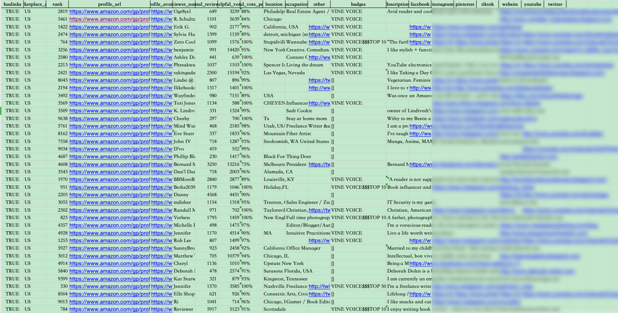Click the name cell 'SunnyBro'
618x313 pixels.
(184, 248)
